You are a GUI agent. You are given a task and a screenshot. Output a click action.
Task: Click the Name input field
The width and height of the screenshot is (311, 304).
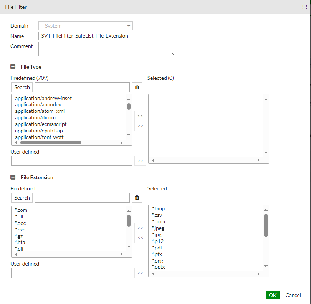click(x=106, y=36)
